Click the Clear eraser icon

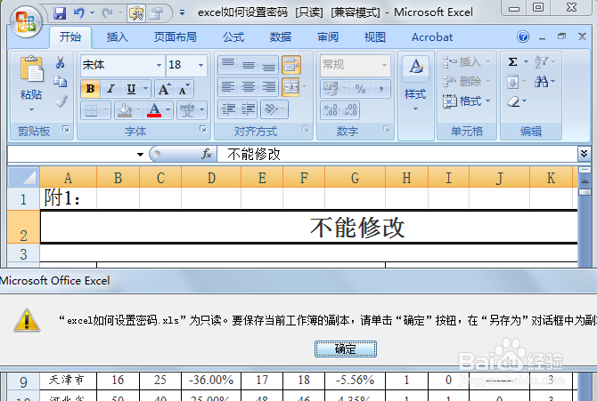pos(513,101)
